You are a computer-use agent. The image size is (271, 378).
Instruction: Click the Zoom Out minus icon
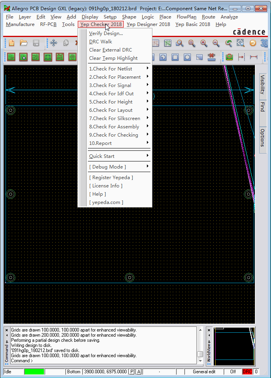pyautogui.click(x=216, y=43)
